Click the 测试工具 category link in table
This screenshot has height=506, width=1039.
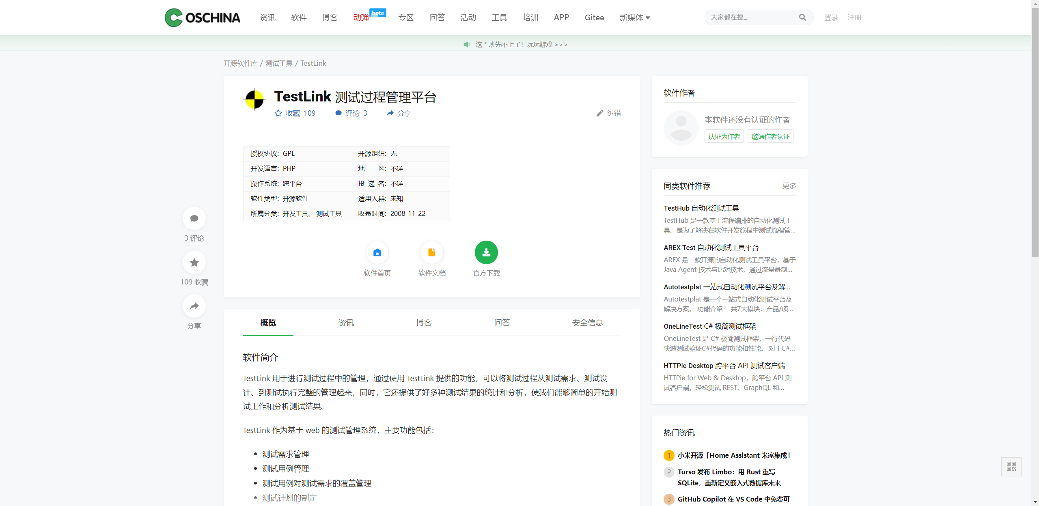click(x=329, y=213)
